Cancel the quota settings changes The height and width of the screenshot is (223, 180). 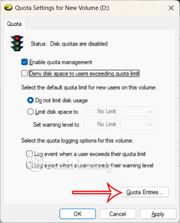coord(118,214)
